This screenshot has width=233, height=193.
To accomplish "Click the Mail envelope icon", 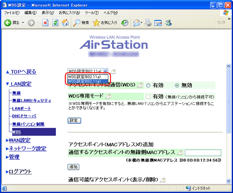I will (136, 23).
